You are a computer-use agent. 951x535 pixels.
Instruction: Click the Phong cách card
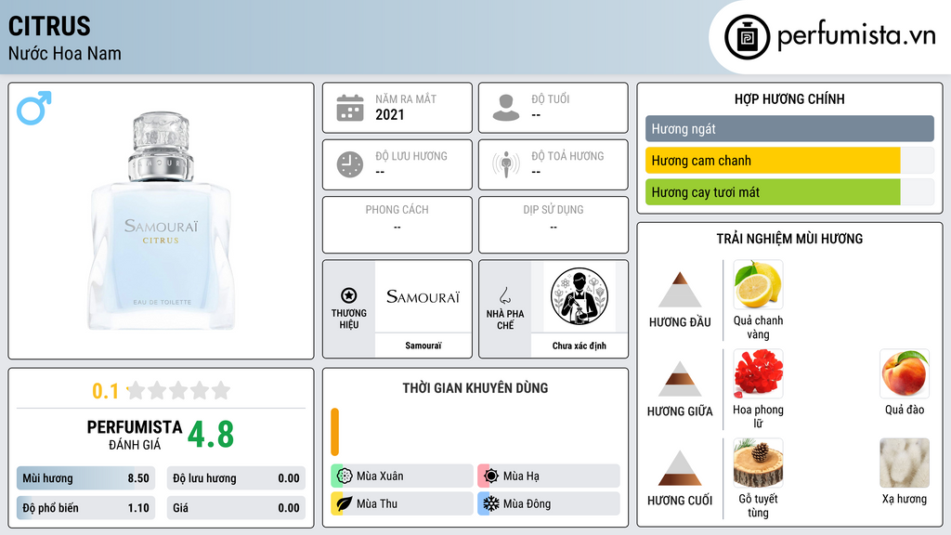(x=397, y=225)
